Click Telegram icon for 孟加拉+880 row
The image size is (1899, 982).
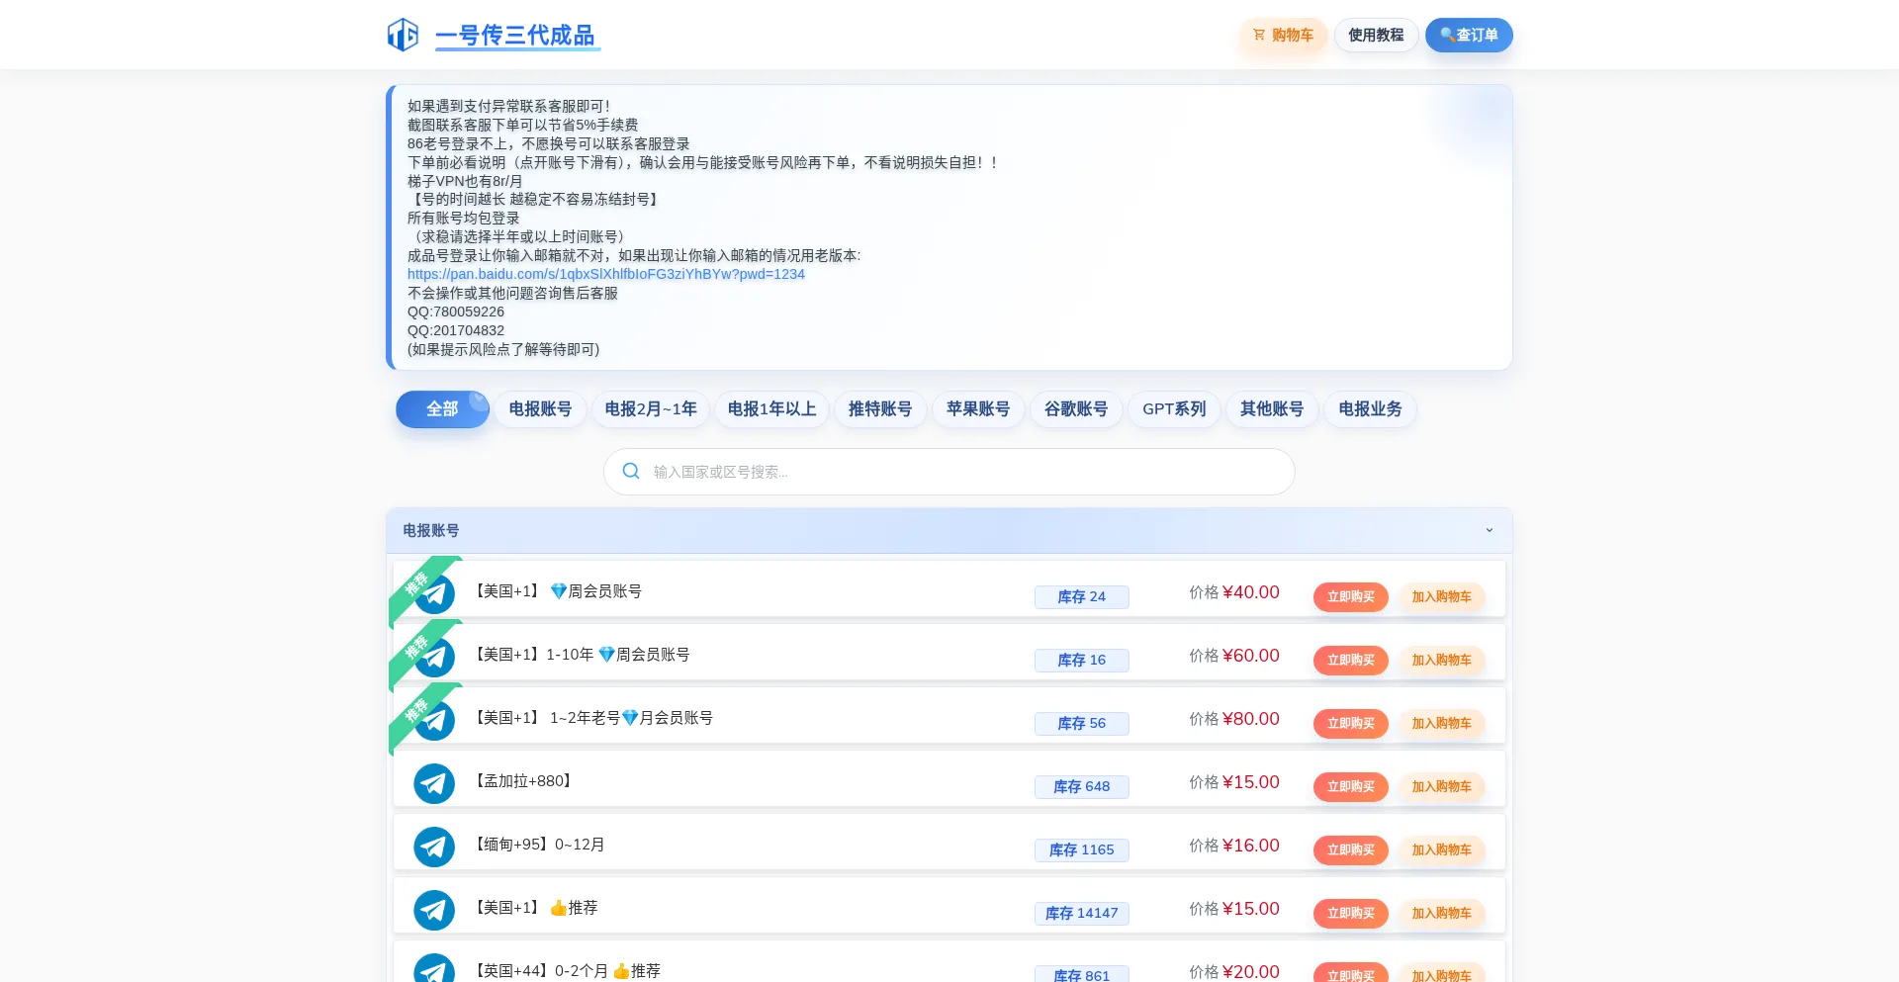(x=434, y=784)
